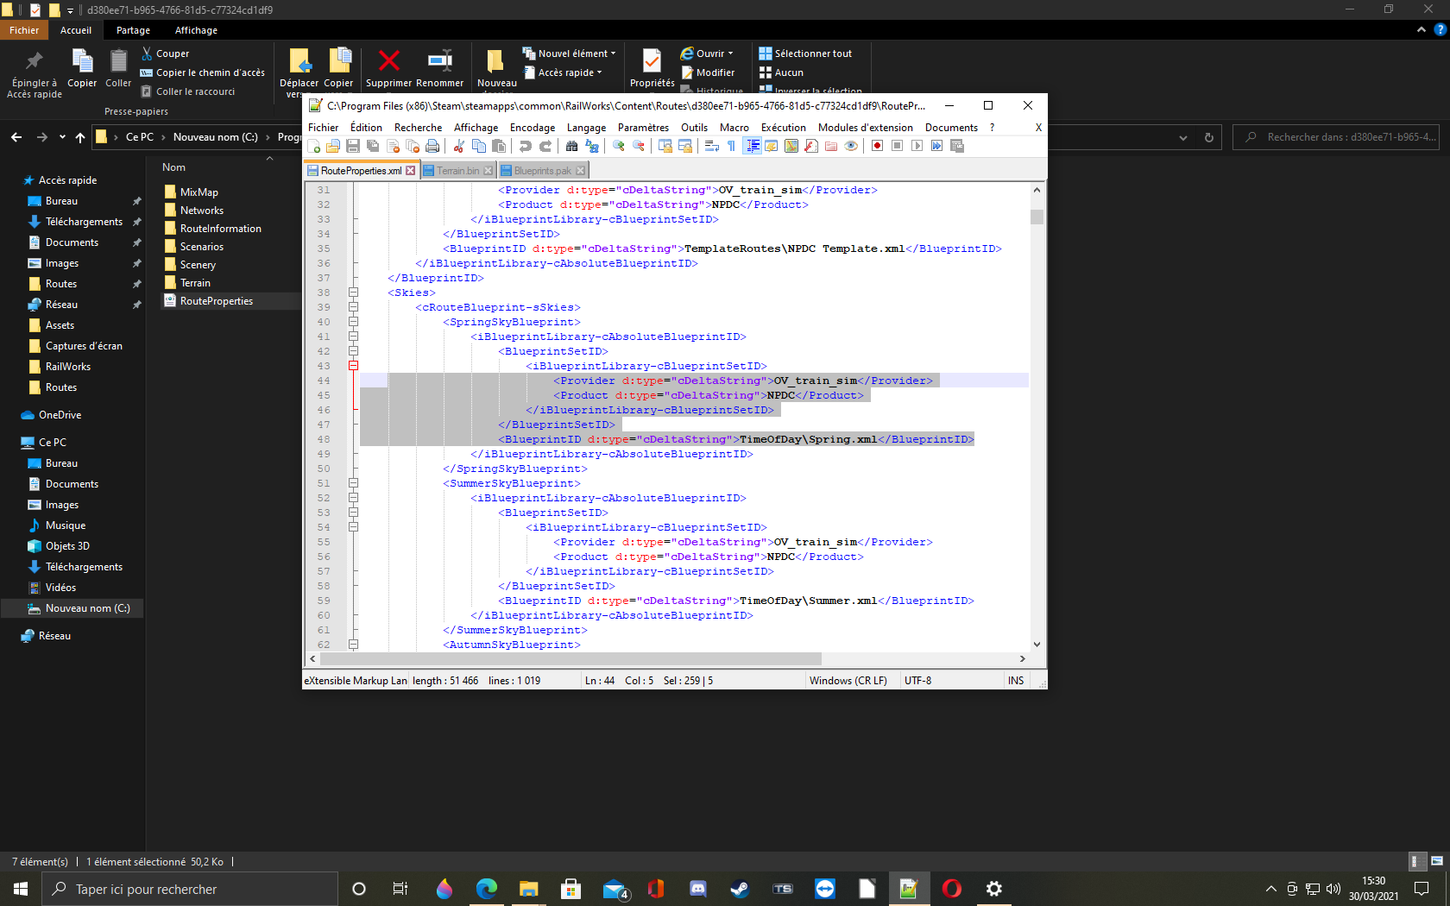Toggle synchronized vertical scrolling

point(665,146)
